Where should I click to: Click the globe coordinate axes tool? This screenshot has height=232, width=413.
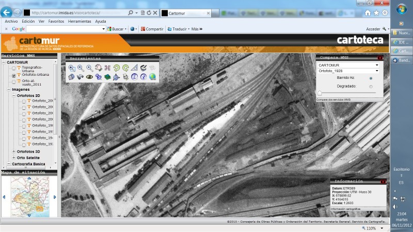(x=117, y=77)
